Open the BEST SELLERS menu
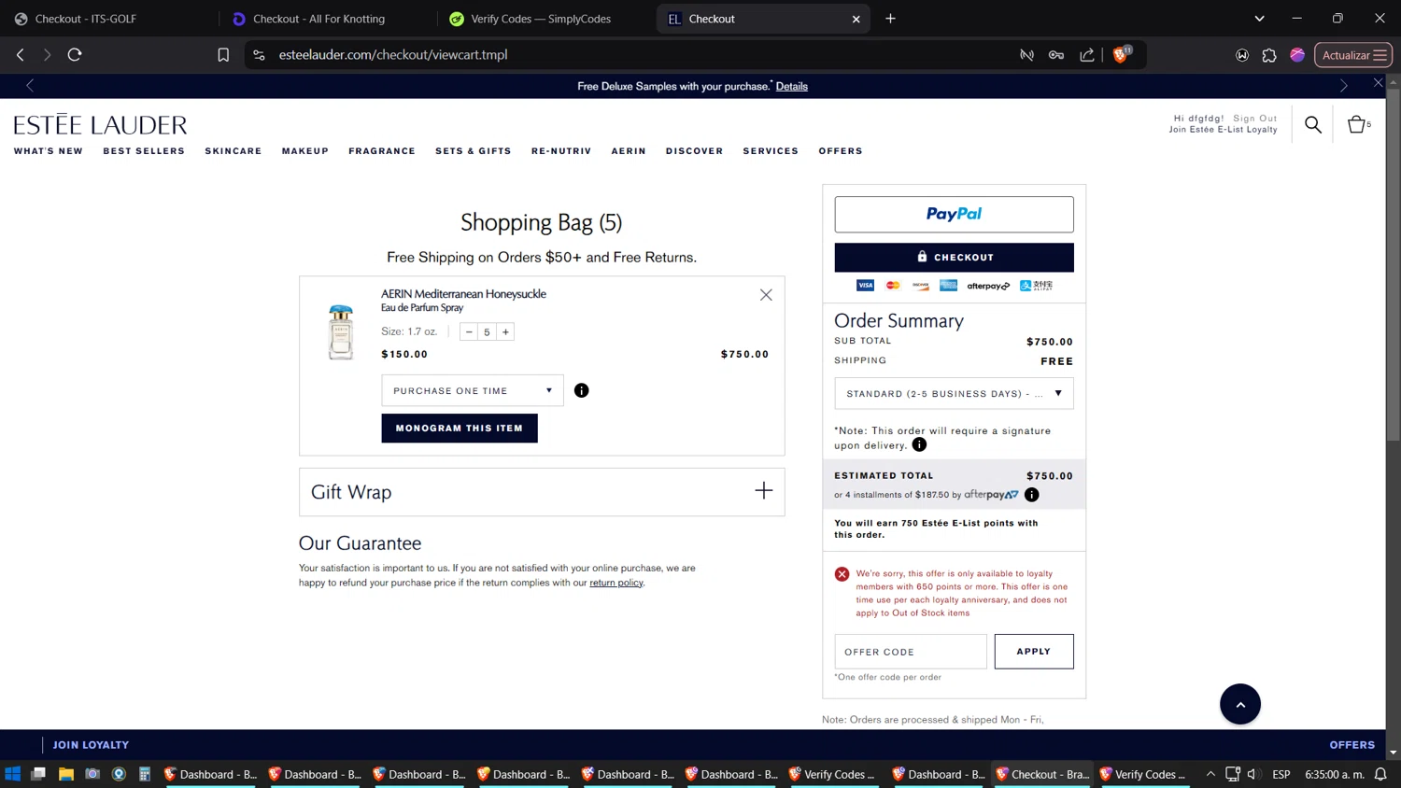The image size is (1401, 788). pyautogui.click(x=144, y=151)
